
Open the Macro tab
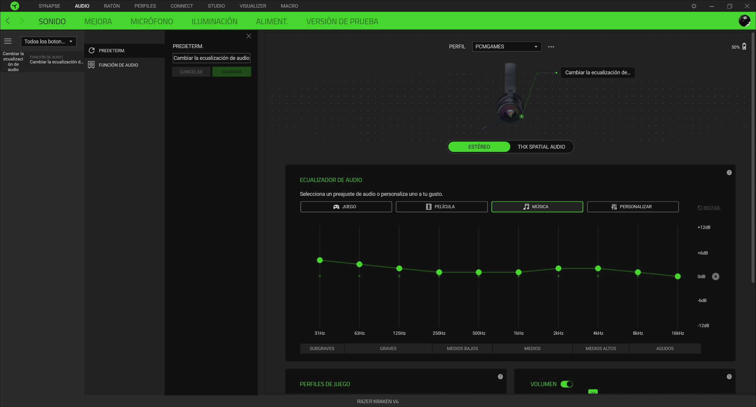[x=289, y=6]
